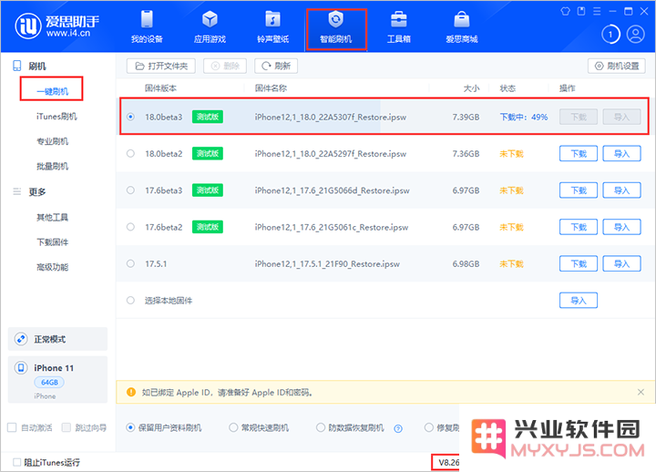
Task: Import firmware in the 17.6beta2 row
Action: click(621, 227)
